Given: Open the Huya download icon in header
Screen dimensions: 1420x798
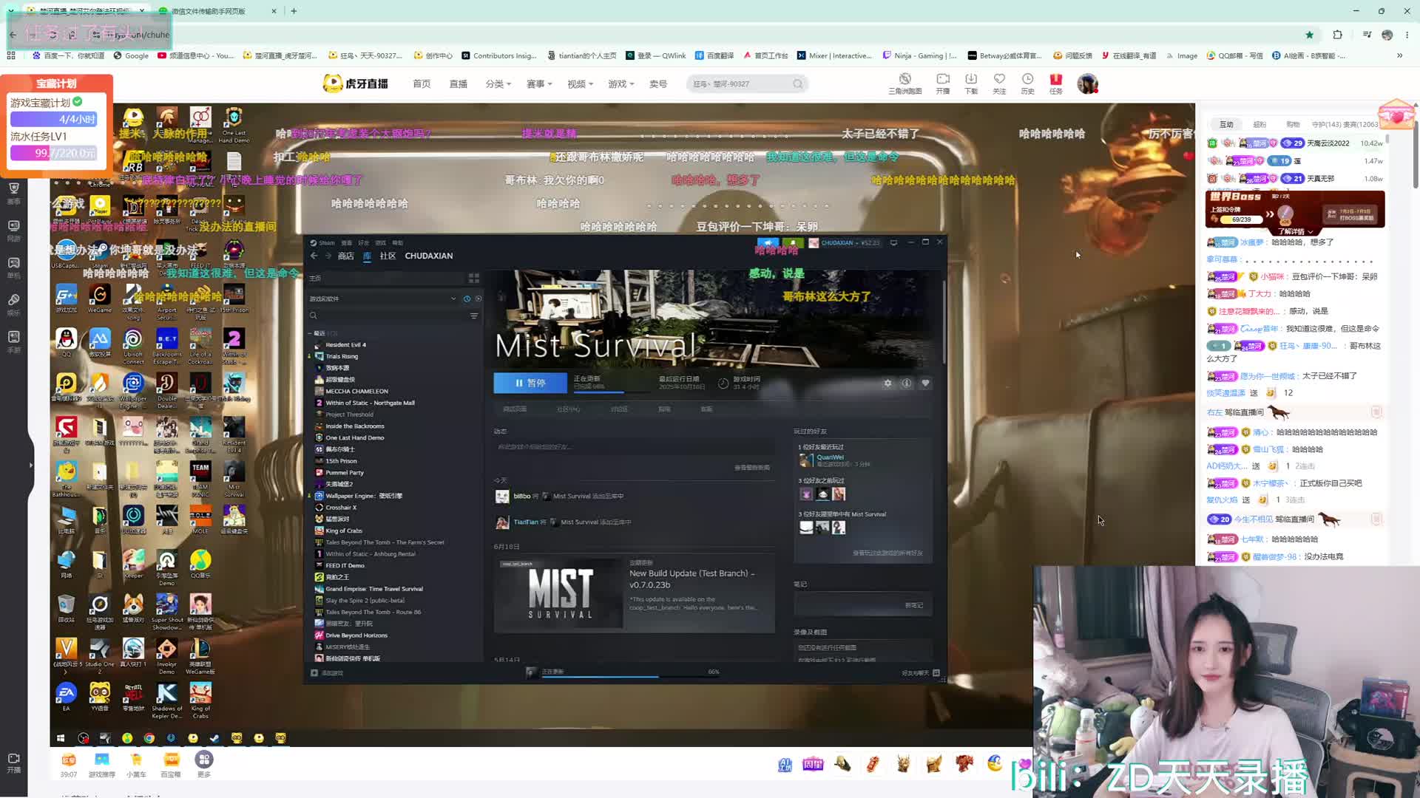Looking at the screenshot, I should [x=971, y=83].
